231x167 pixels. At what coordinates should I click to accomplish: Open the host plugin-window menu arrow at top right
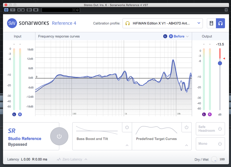click(x=226, y=10)
